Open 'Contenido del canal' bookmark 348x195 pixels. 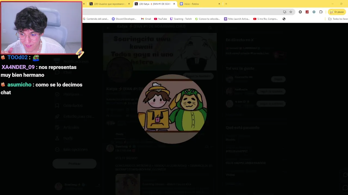[x=96, y=19]
